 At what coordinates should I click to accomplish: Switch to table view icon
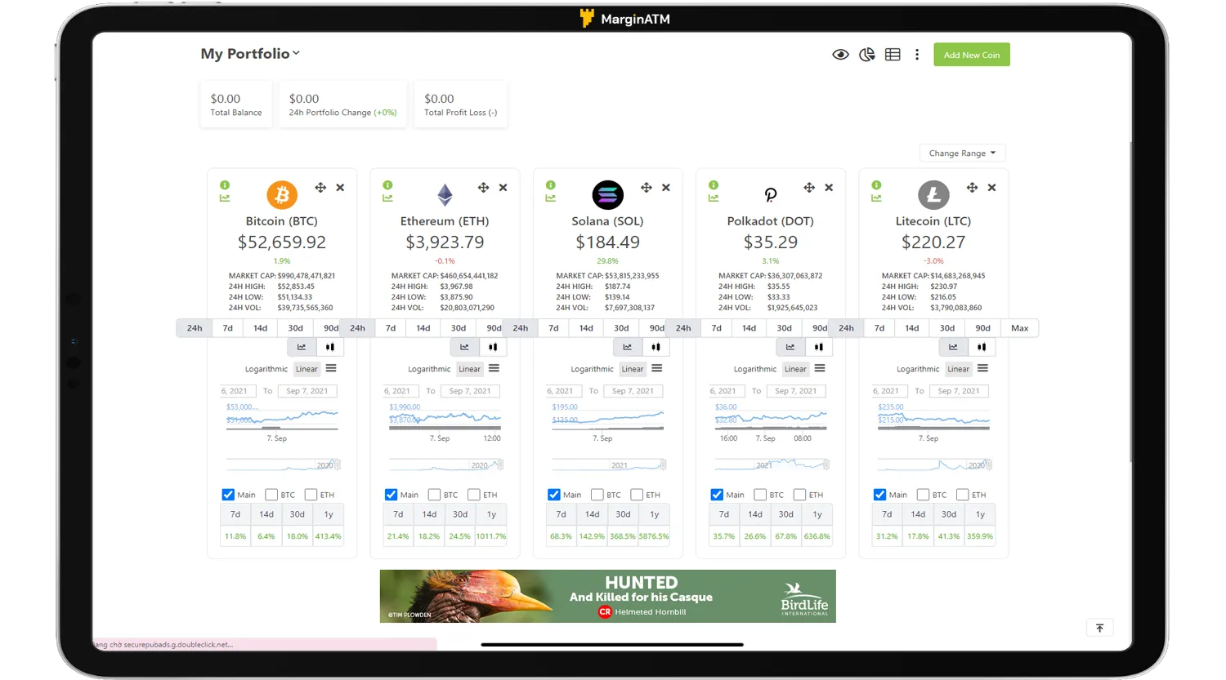[893, 55]
